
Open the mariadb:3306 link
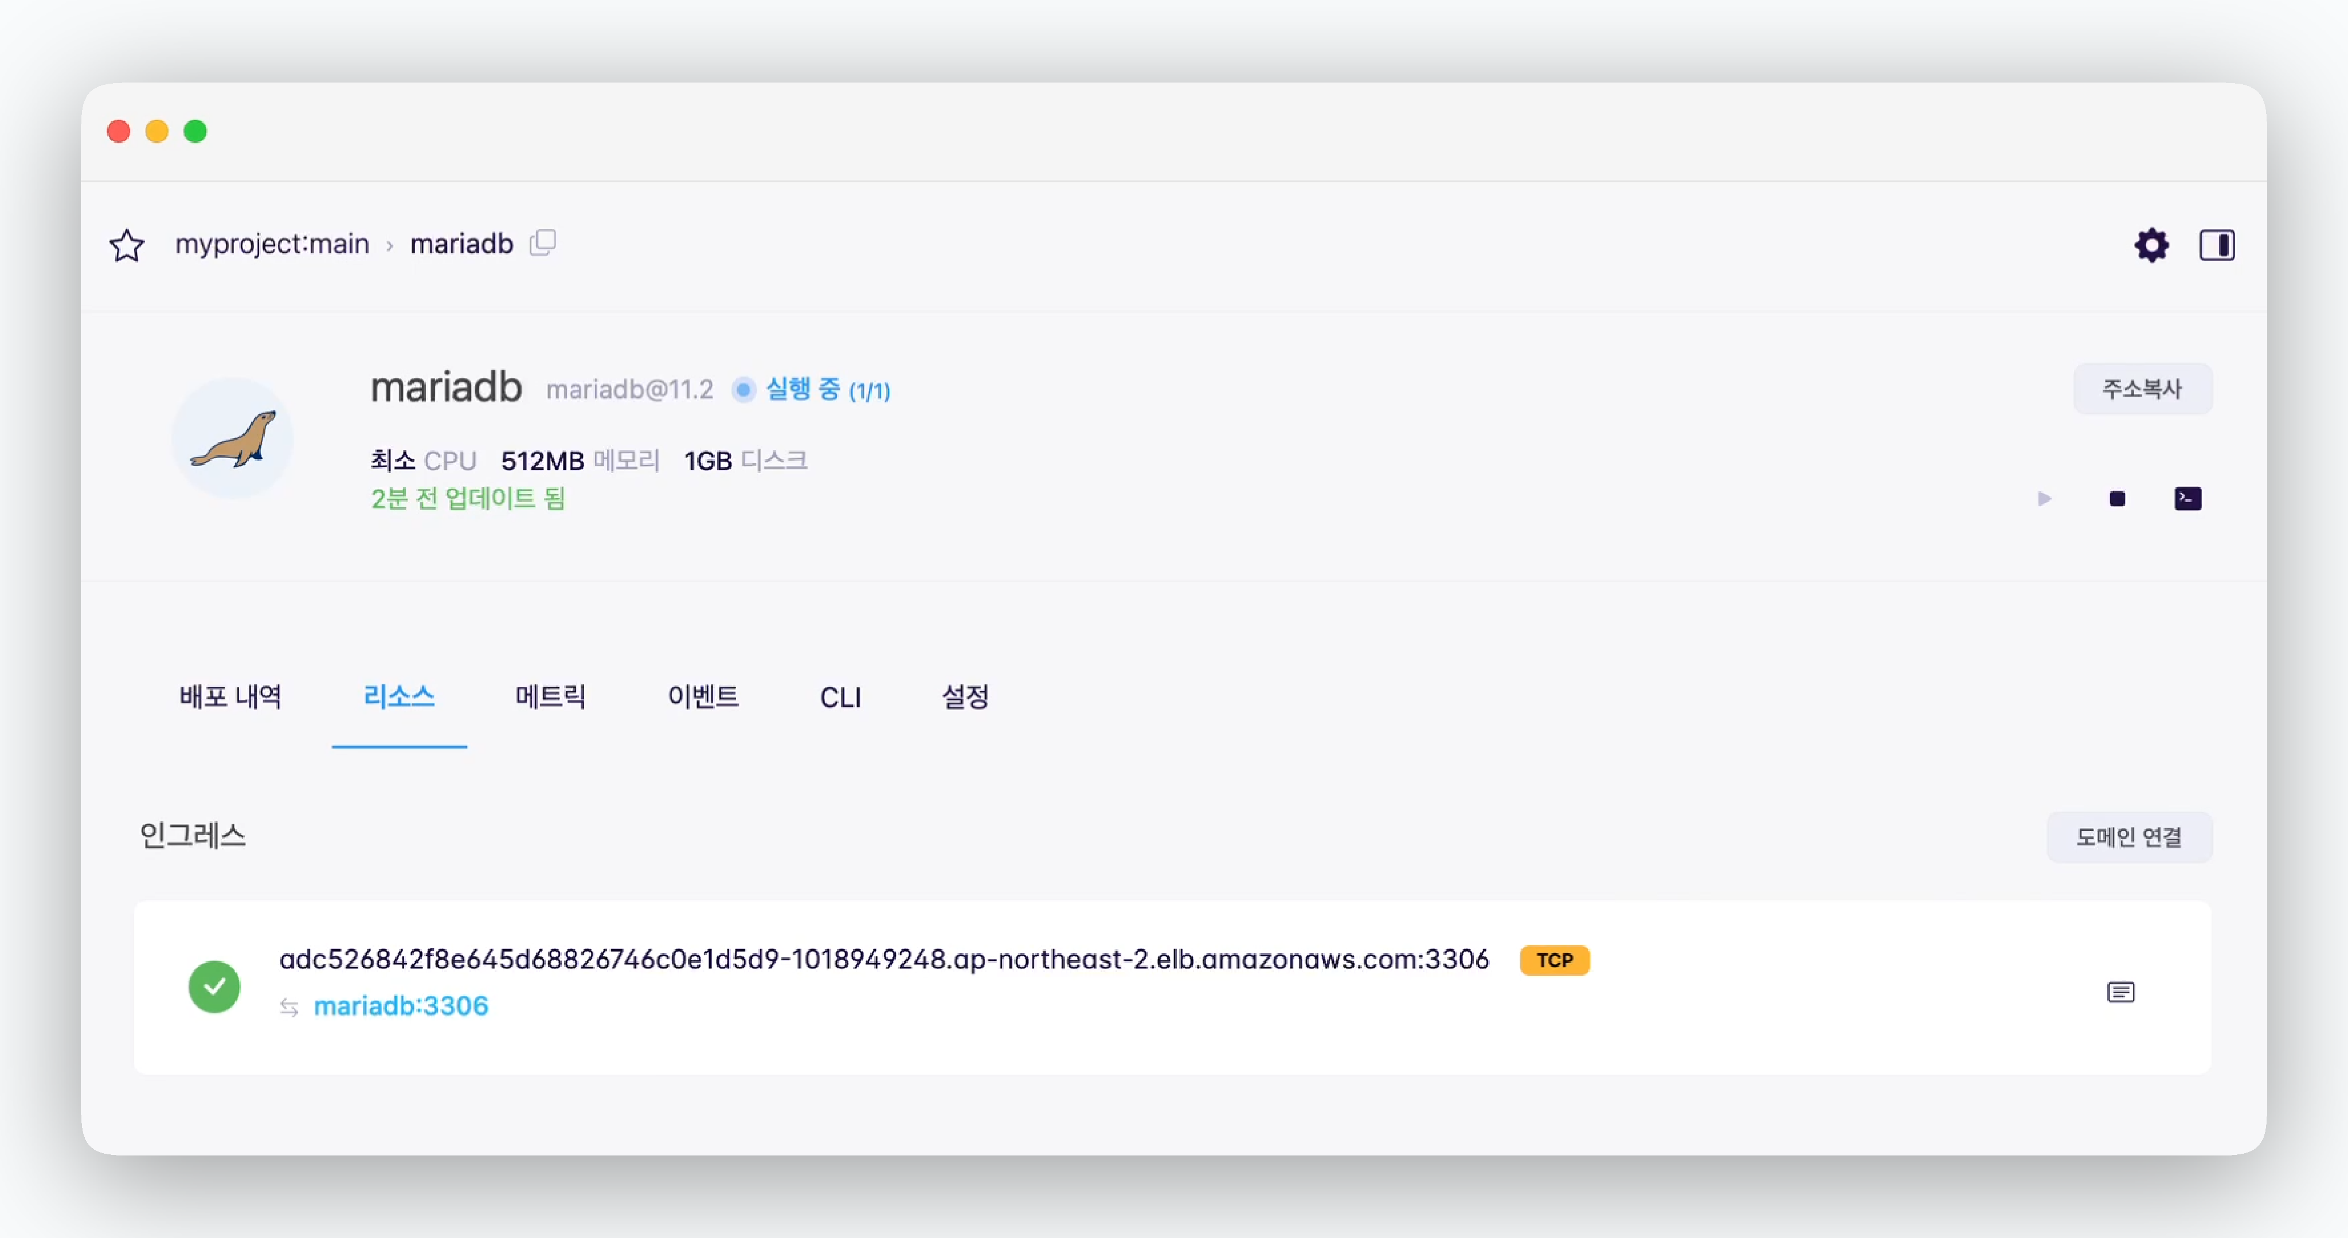pos(401,1005)
